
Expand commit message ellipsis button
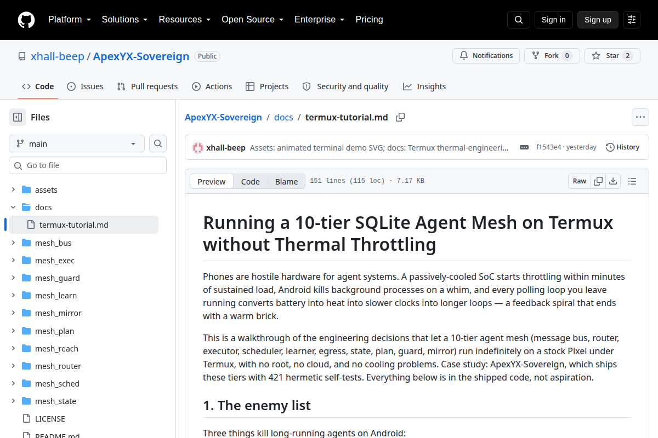tap(524, 147)
